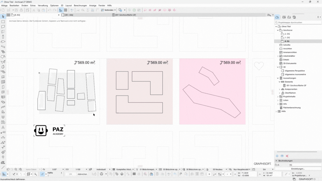The image size is (322, 181).
Task: Click the Save icon in toolbar
Action: coord(16,10)
